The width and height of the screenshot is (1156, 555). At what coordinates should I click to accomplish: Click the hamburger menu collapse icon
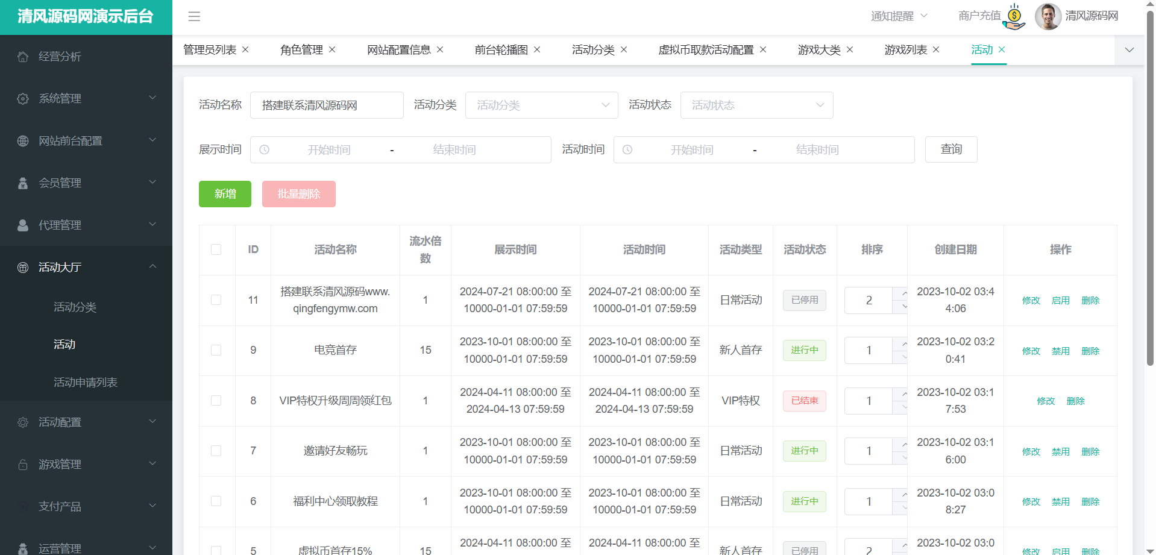194,16
